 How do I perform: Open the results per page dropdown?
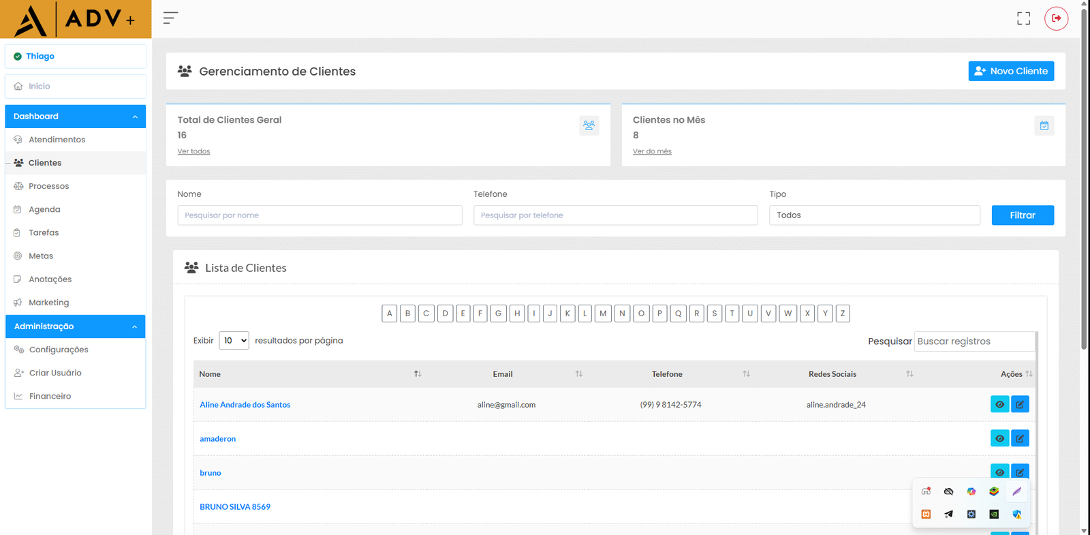[234, 341]
